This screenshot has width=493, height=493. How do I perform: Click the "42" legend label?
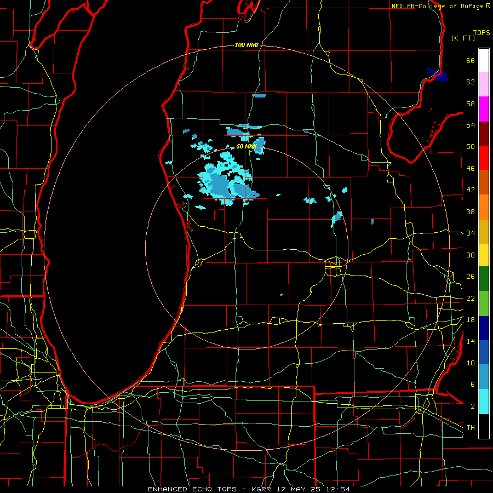(x=471, y=190)
